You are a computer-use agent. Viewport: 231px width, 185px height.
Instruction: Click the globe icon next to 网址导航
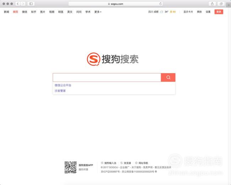click(x=136, y=163)
